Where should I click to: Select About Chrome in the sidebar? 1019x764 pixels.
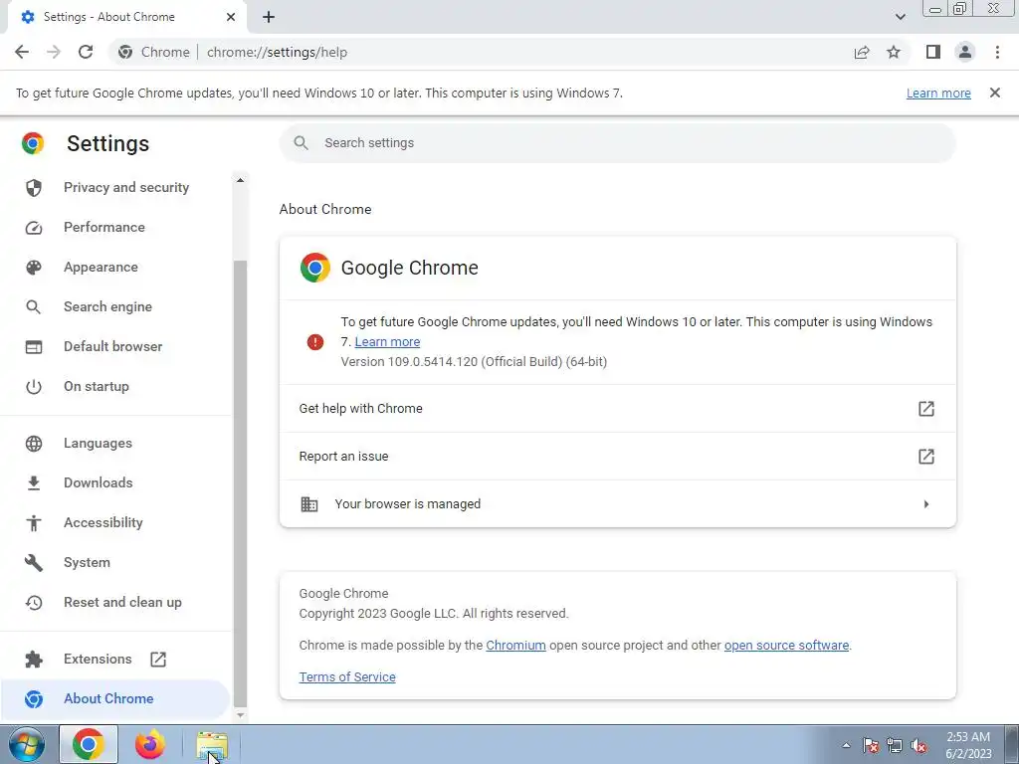(115, 698)
